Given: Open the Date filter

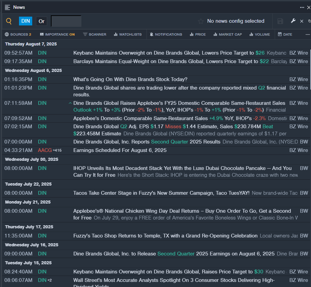Looking at the screenshot, I should click(x=285, y=35).
